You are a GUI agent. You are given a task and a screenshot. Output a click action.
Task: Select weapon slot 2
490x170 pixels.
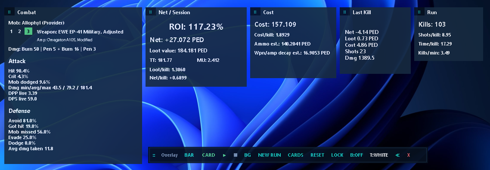coord(20,31)
